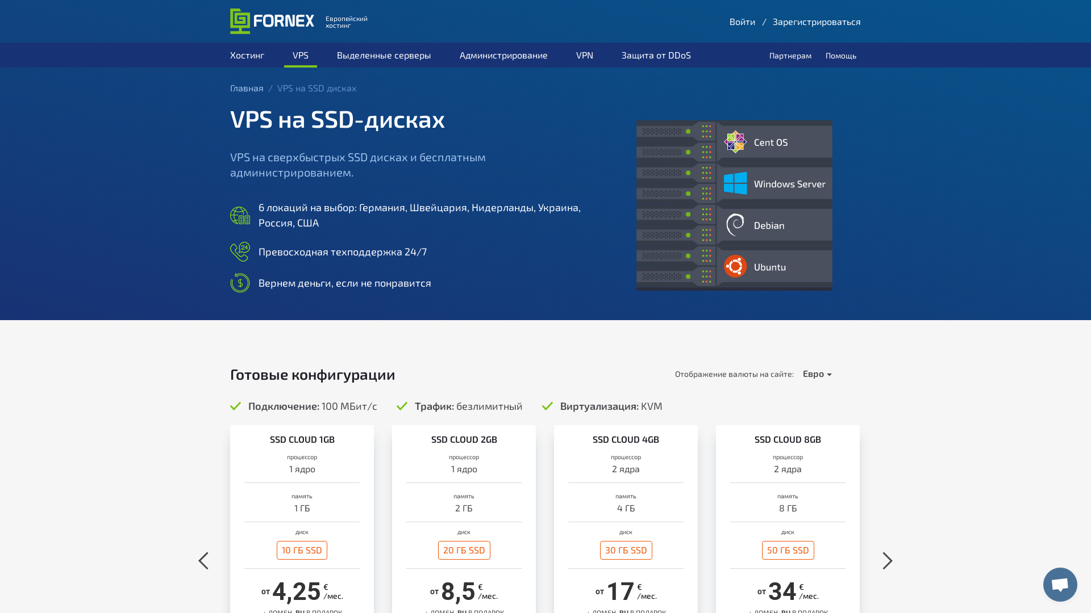The image size is (1091, 613).
Task: Open the VPN menu item
Action: (585, 55)
